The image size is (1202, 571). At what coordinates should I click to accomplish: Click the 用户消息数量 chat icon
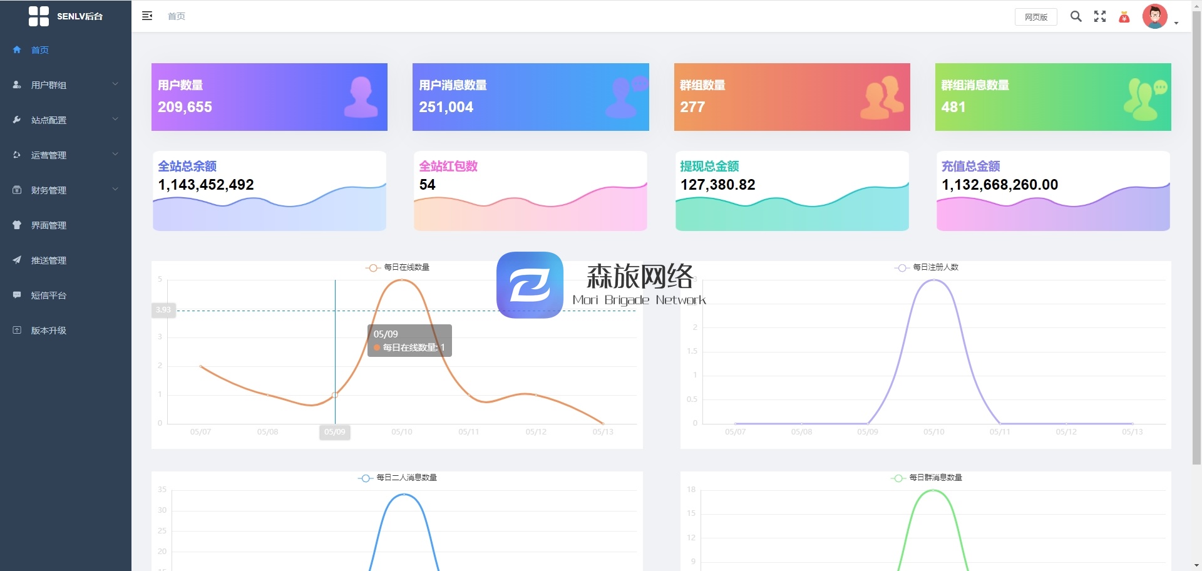point(627,97)
